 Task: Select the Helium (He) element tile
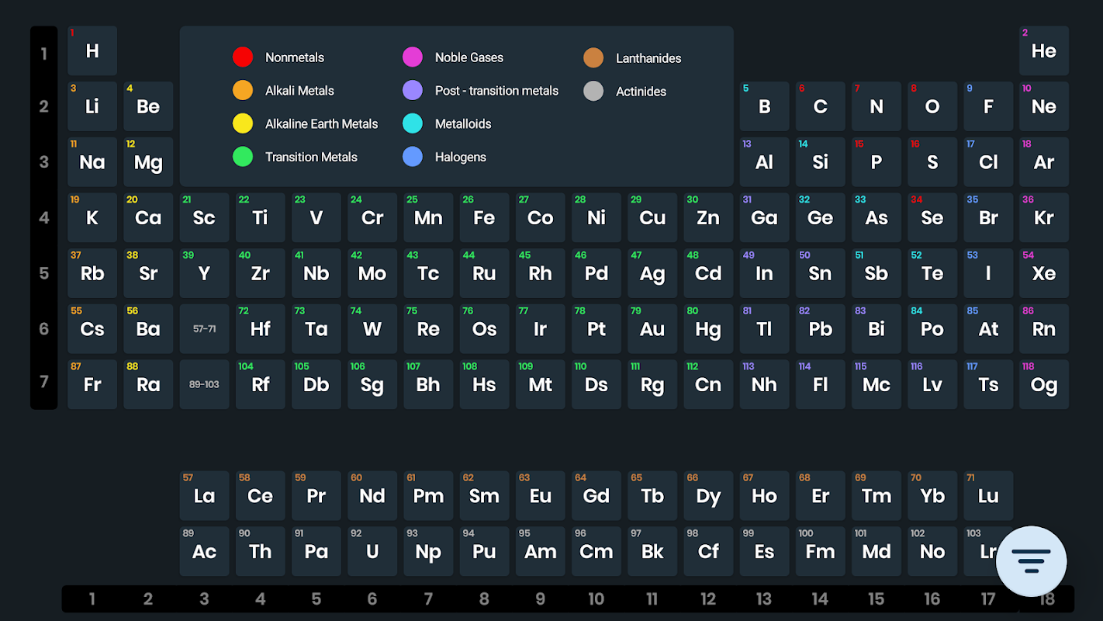pos(1043,51)
